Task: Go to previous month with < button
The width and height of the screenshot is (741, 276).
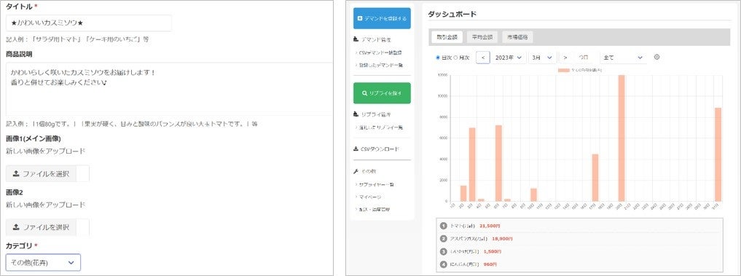Action: 482,58
